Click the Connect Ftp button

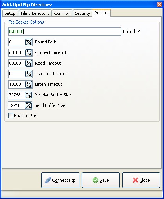pyautogui.click(x=60, y=180)
